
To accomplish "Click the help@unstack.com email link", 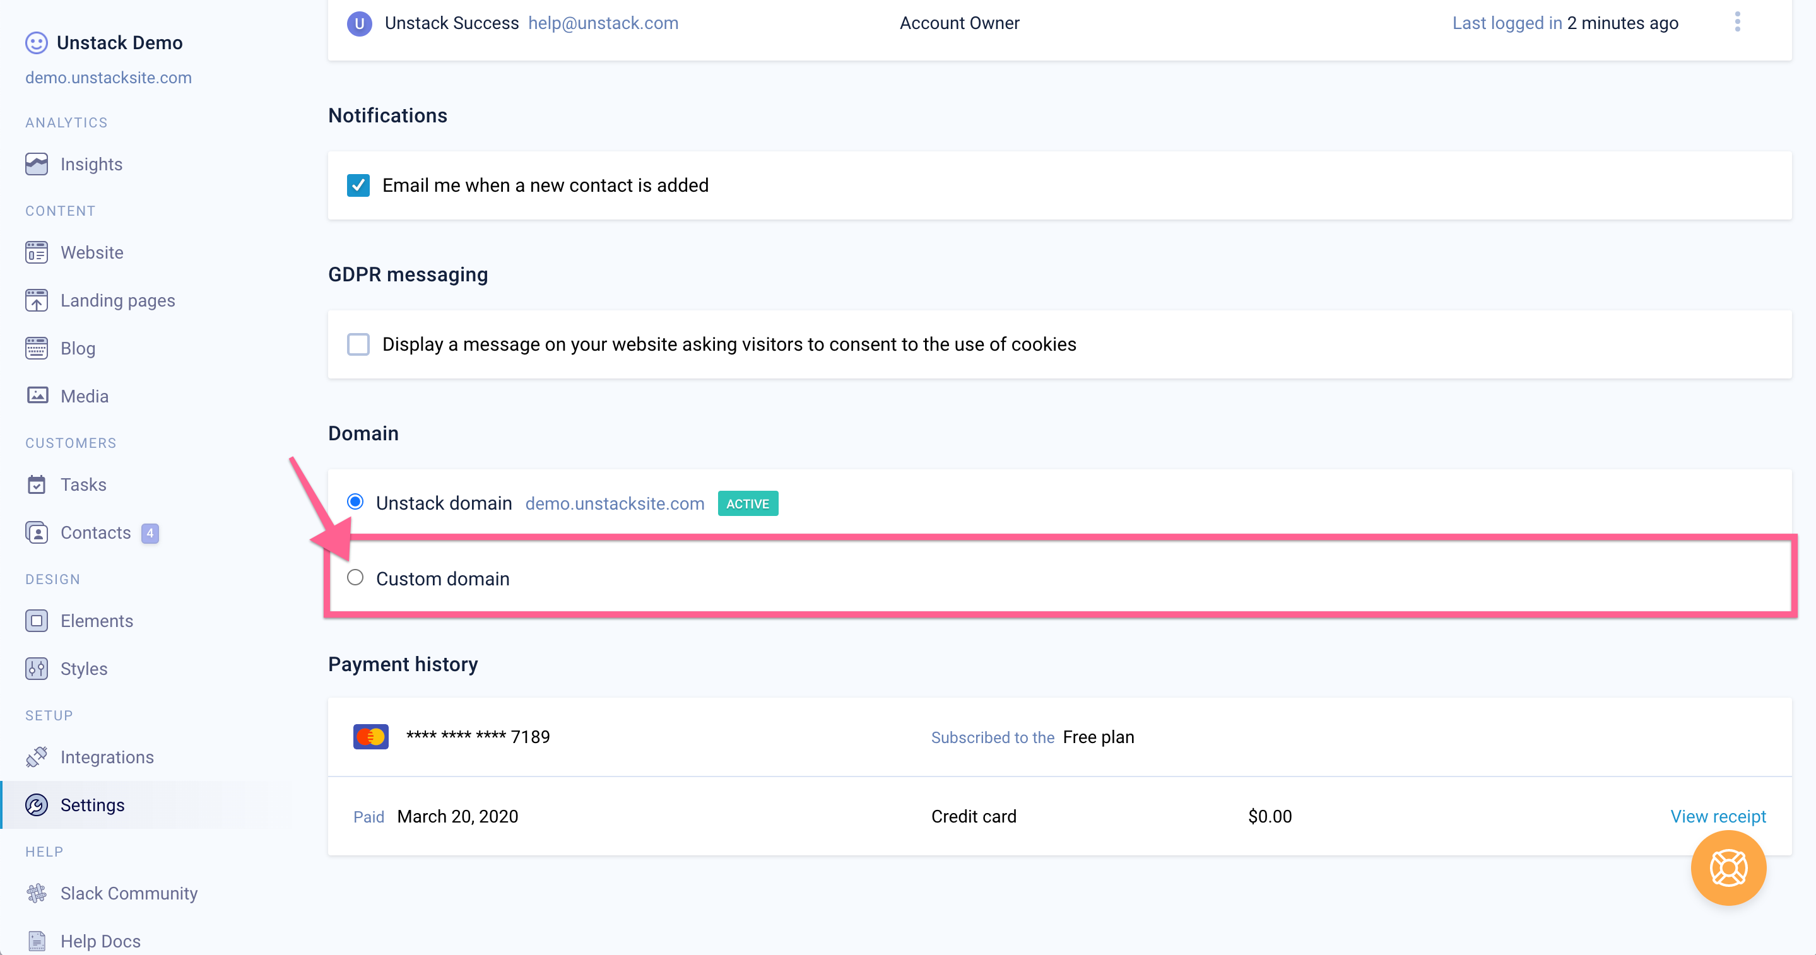I will (603, 23).
